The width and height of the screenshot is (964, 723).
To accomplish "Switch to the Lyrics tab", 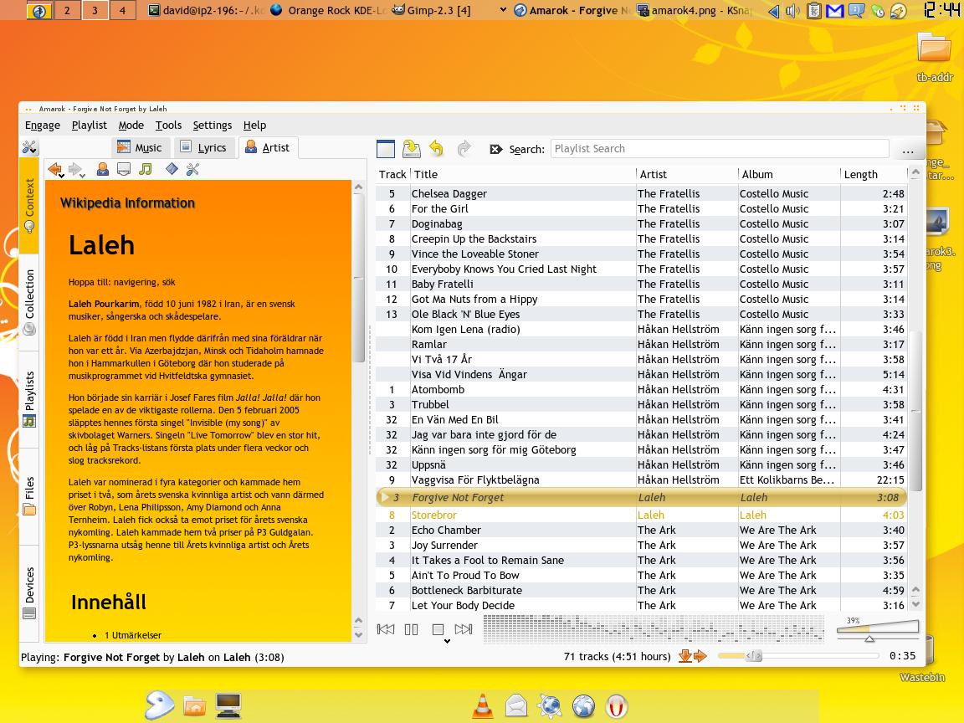I will [x=203, y=147].
